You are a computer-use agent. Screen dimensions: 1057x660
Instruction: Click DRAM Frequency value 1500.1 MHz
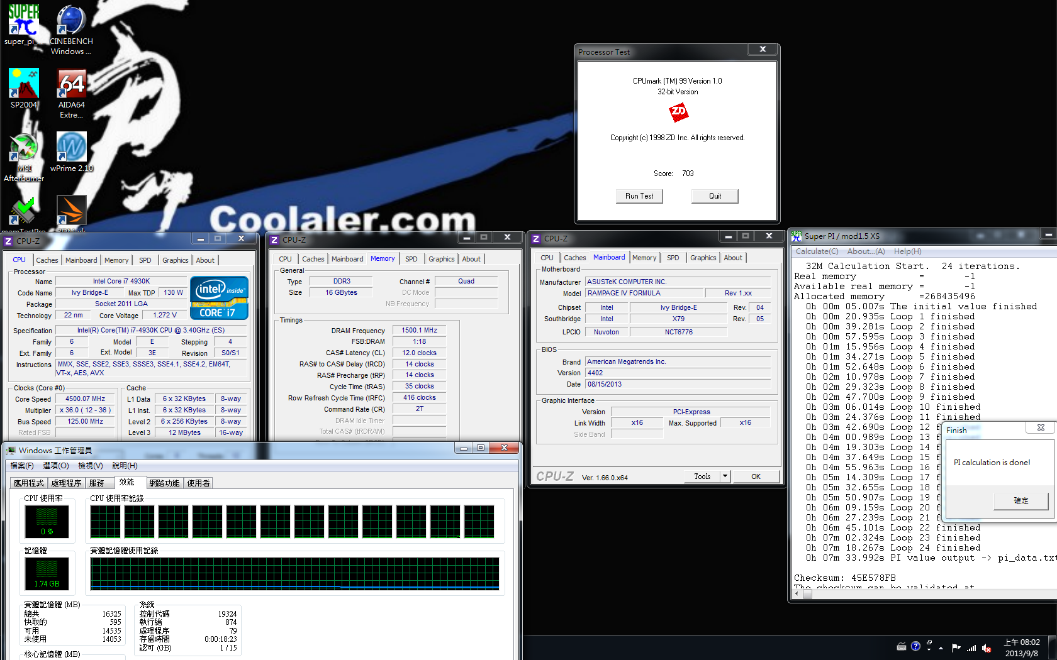pos(420,330)
